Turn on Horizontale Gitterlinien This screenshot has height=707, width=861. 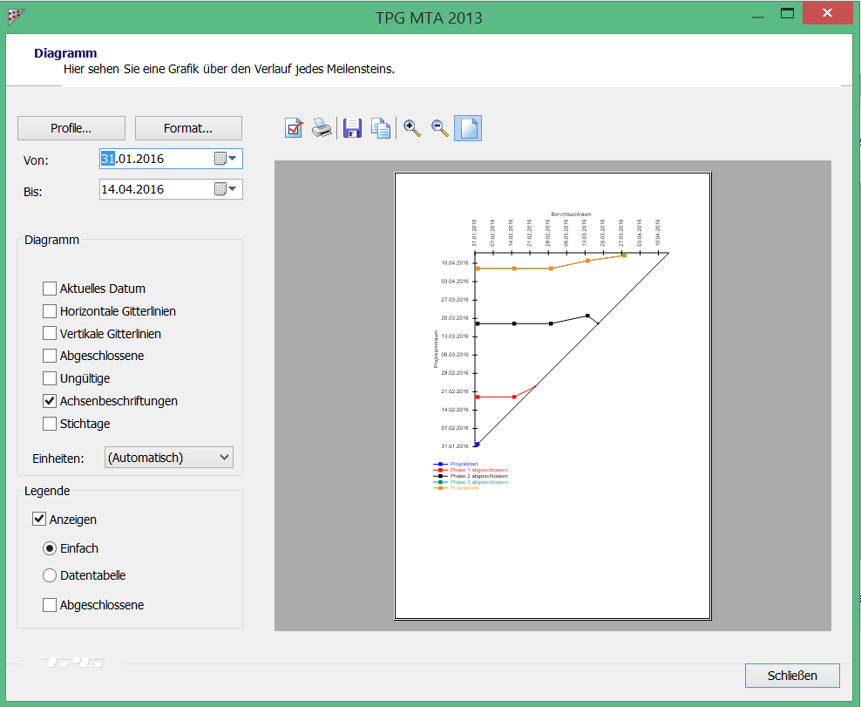click(51, 311)
